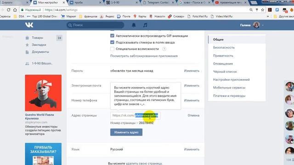Viewport: 294px width, 165px height.
Task: Open the Закладки star icon
Action: point(27,45)
